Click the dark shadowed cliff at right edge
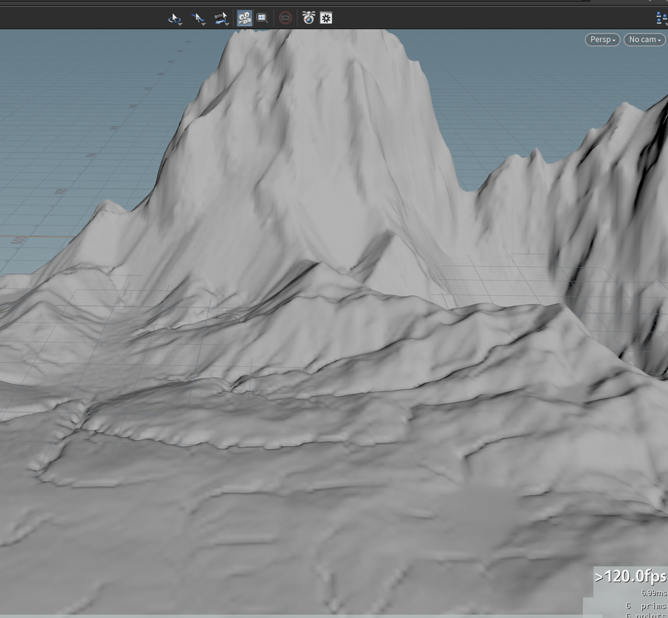 pos(622,239)
